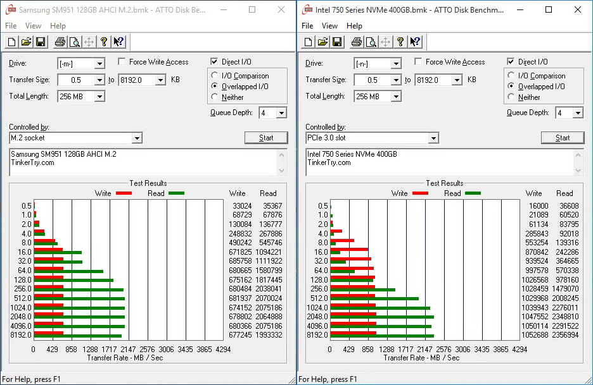Click ATTO app icon in Samsung window title bar
Image resolution: width=593 pixels, height=385 pixels.
[11, 10]
